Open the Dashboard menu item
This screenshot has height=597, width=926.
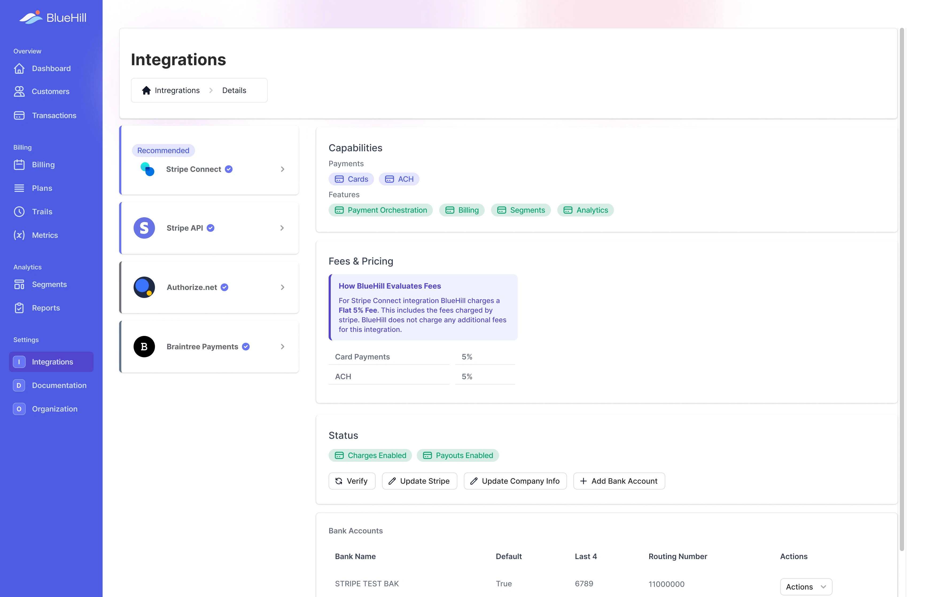tap(51, 69)
